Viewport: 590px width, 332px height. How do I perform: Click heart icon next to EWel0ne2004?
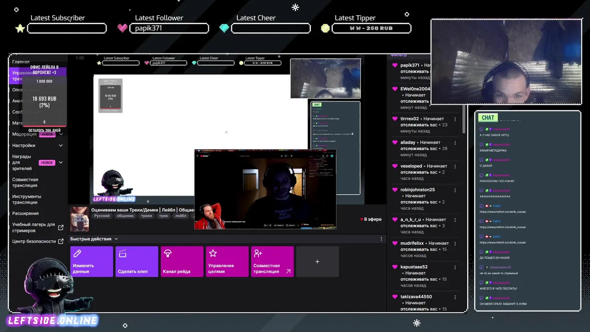click(395, 89)
